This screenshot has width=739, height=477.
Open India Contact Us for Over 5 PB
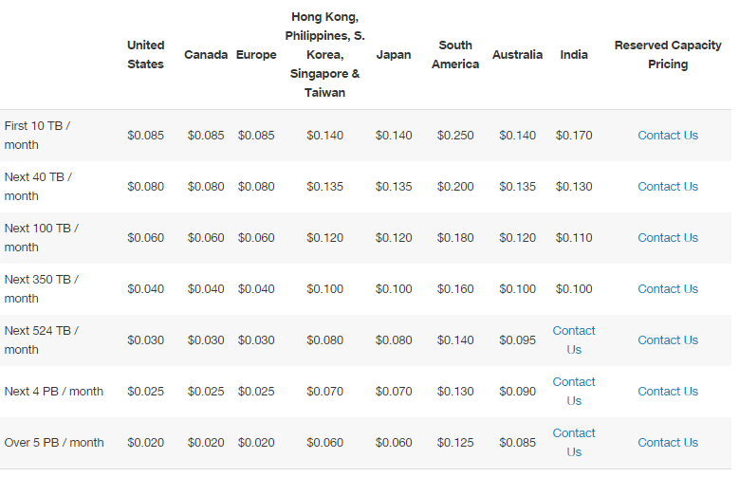[574, 443]
